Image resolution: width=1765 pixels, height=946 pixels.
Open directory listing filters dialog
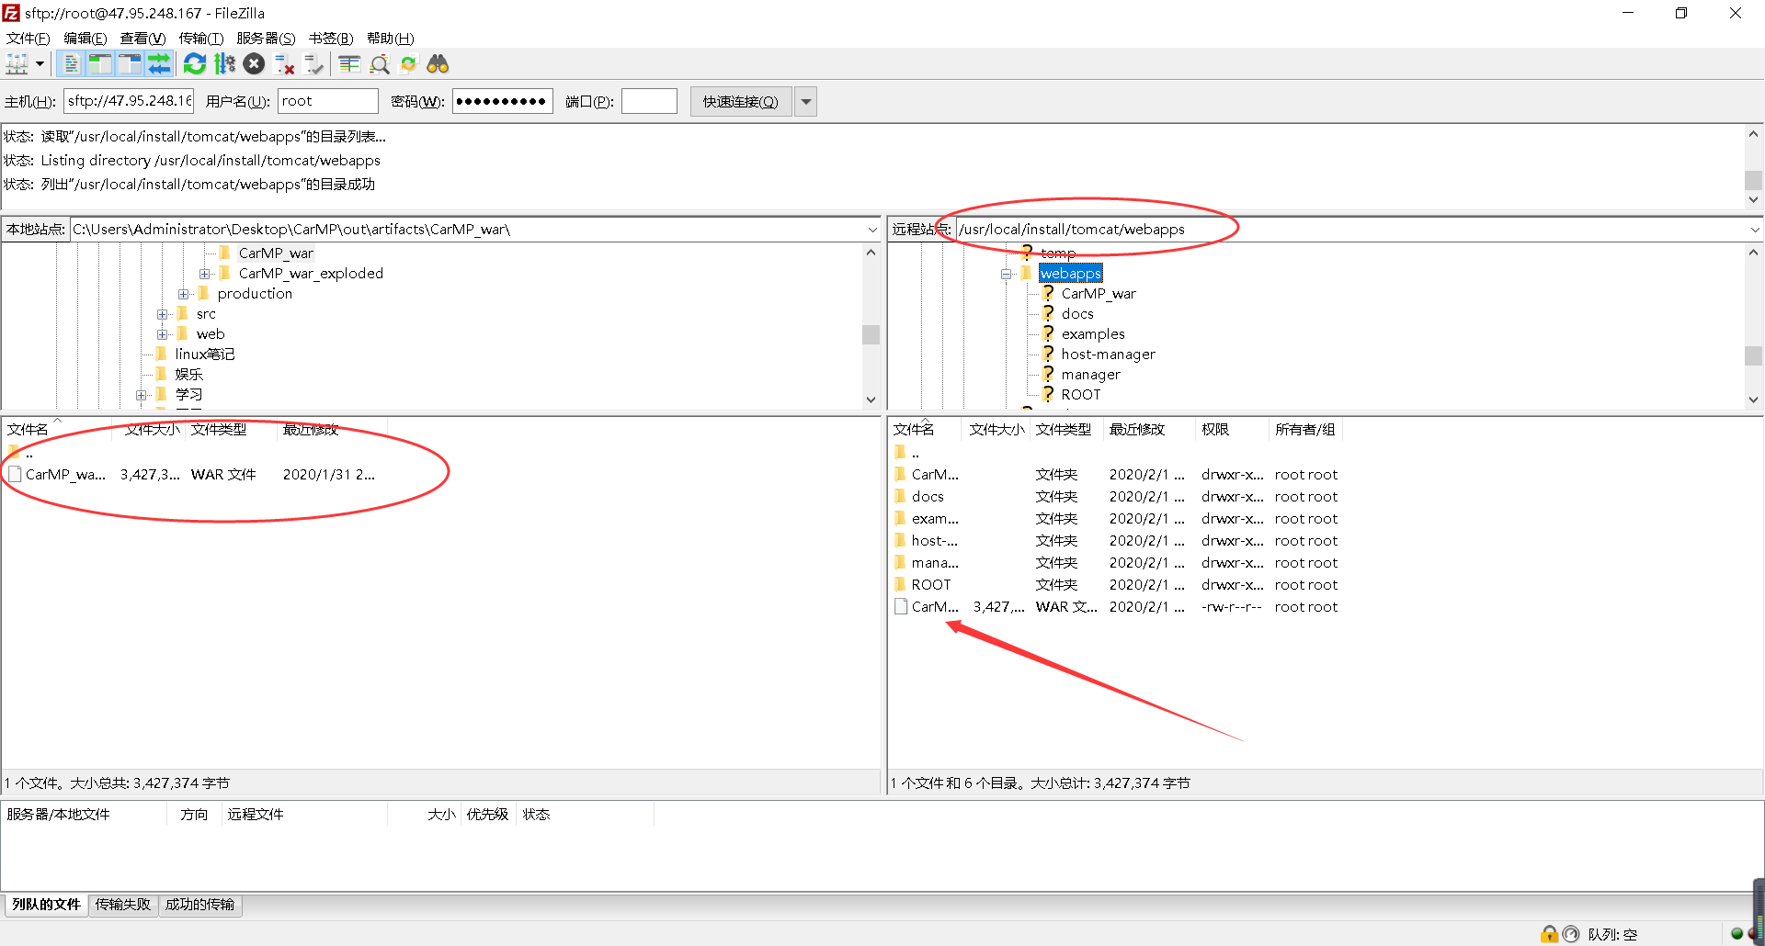[x=349, y=64]
